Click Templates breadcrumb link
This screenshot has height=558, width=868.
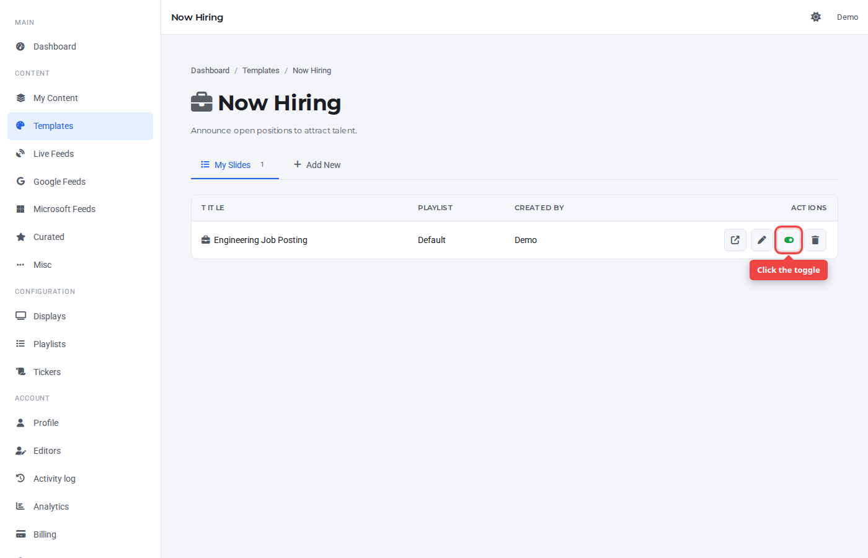[261, 71]
